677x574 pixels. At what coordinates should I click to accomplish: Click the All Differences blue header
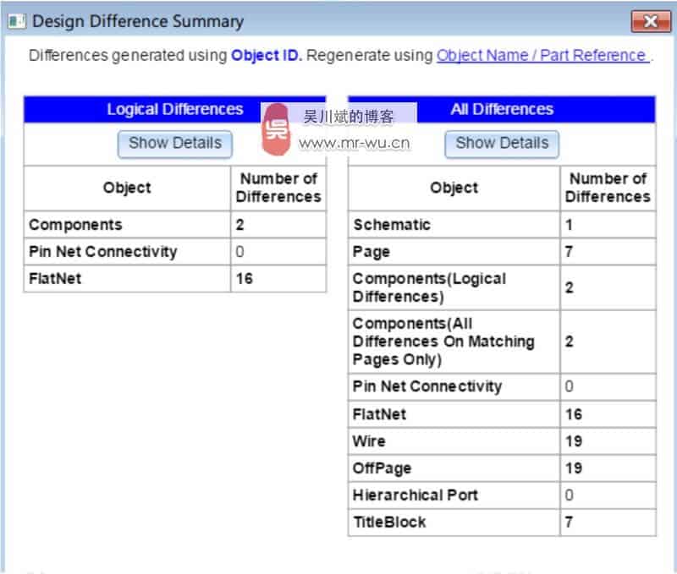coord(502,110)
